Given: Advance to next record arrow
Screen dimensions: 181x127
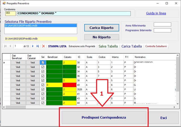Looking at the screenshot, I should point(33,46).
